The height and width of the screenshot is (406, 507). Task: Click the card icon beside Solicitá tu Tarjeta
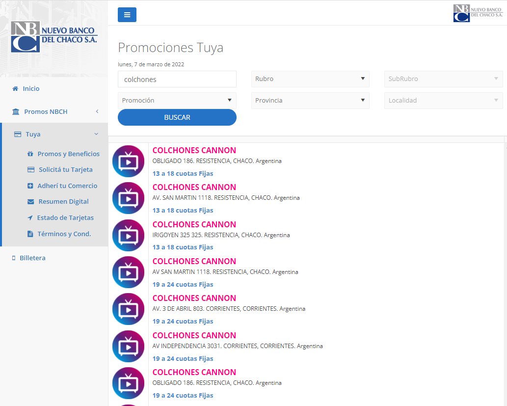pyautogui.click(x=31, y=170)
